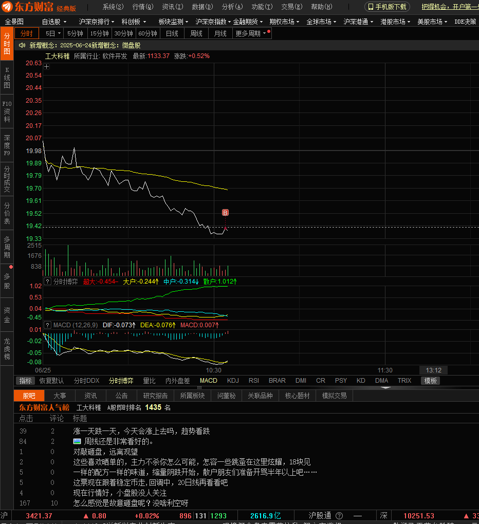Image resolution: width=479 pixels, height=524 pixels.
Task: Open 交易(E) menu
Action: pos(292,7)
